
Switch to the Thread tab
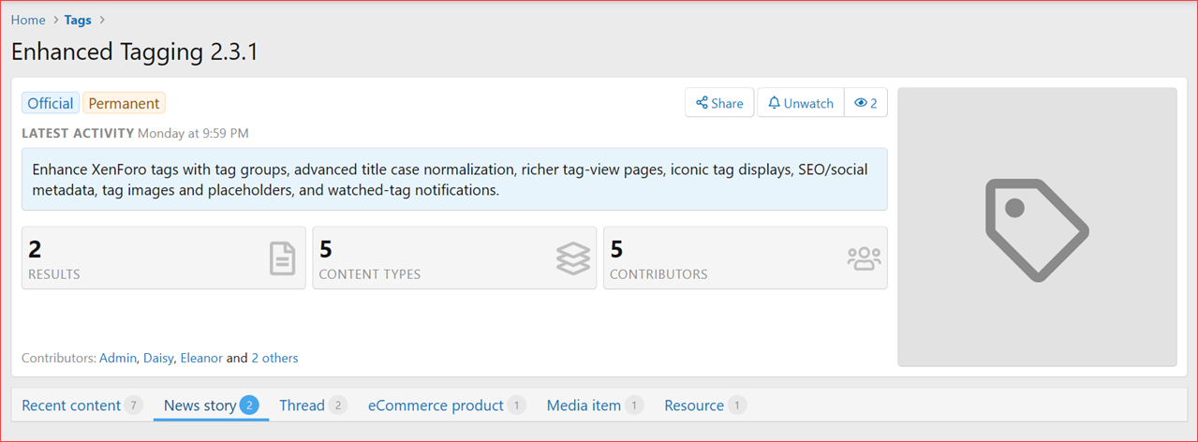[x=313, y=405]
